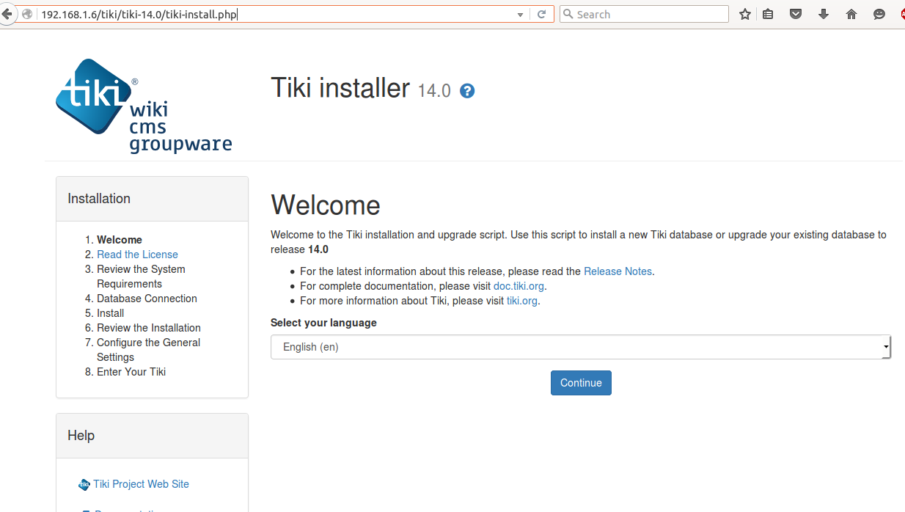Open the bookmarks list icon
The width and height of the screenshot is (905, 512).
pyautogui.click(x=768, y=14)
